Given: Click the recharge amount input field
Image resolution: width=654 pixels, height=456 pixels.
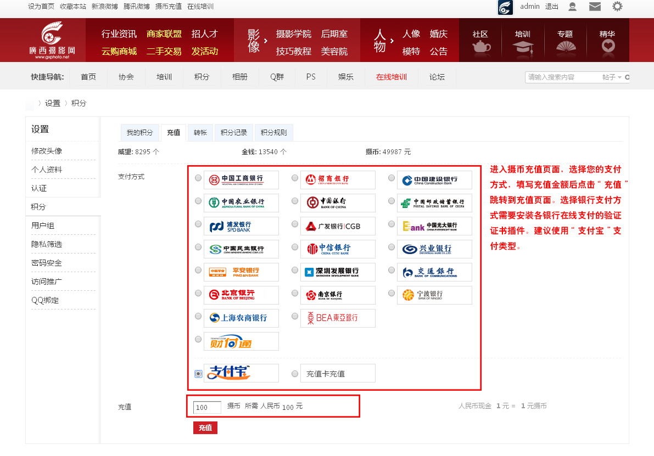Looking at the screenshot, I should tap(207, 407).
